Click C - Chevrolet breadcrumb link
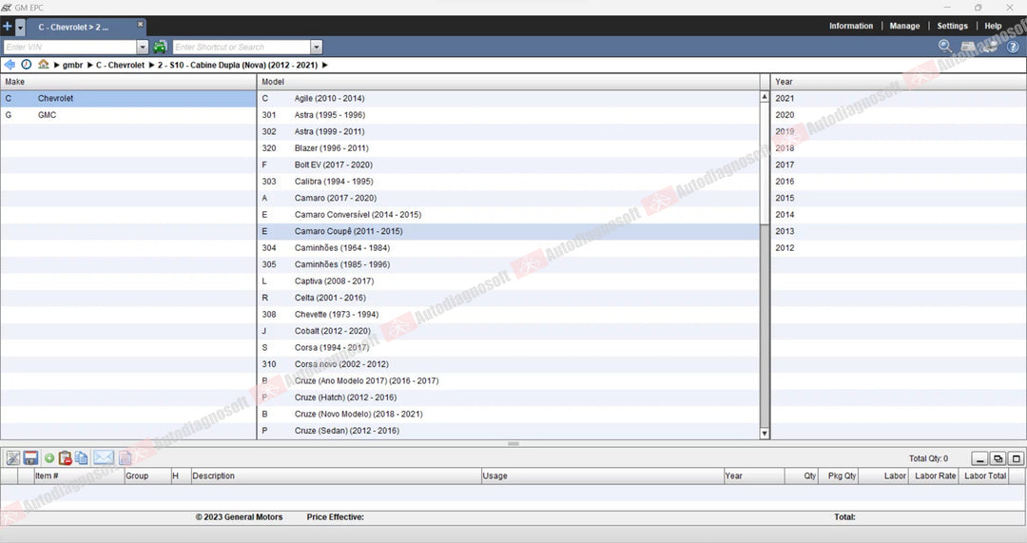 click(x=121, y=65)
